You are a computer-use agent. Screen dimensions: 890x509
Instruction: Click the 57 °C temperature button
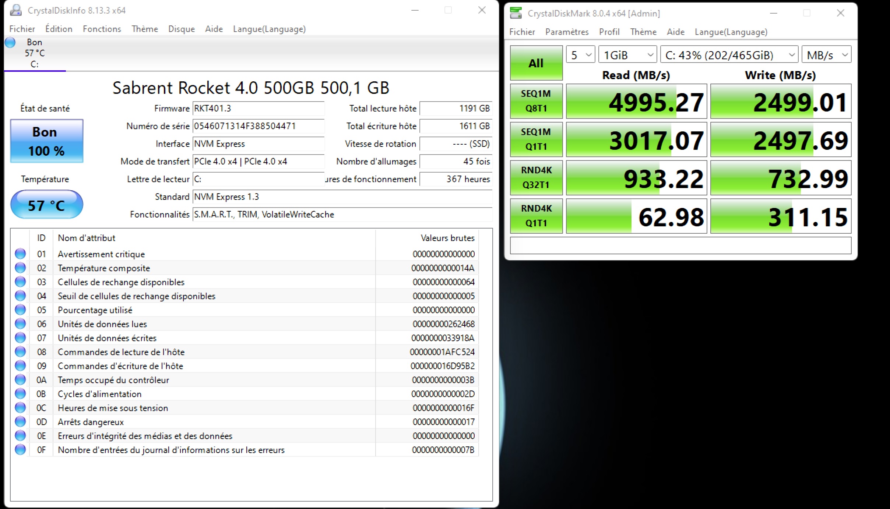pos(47,205)
